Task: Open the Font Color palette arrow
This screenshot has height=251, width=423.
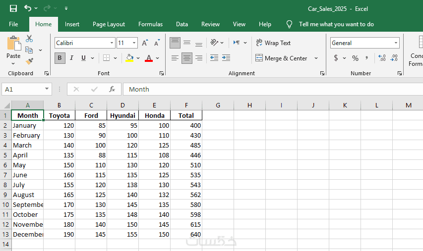Action: click(x=158, y=58)
